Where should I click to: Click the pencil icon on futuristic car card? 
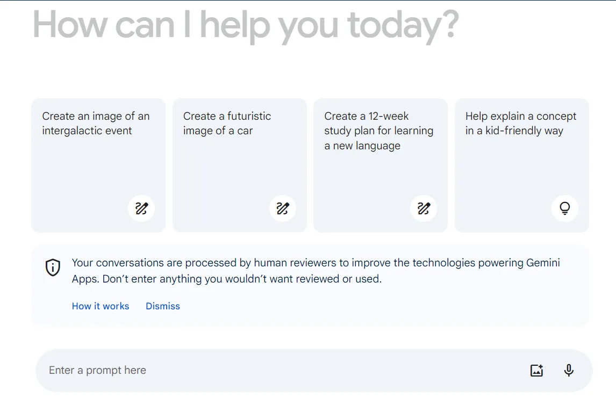283,208
